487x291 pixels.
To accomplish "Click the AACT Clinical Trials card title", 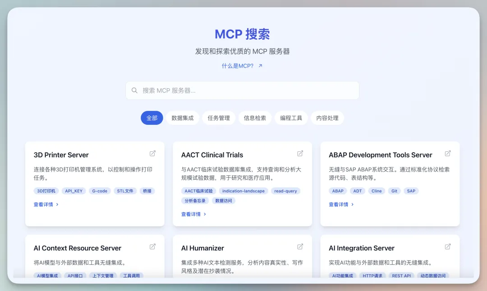I will click(x=212, y=155).
